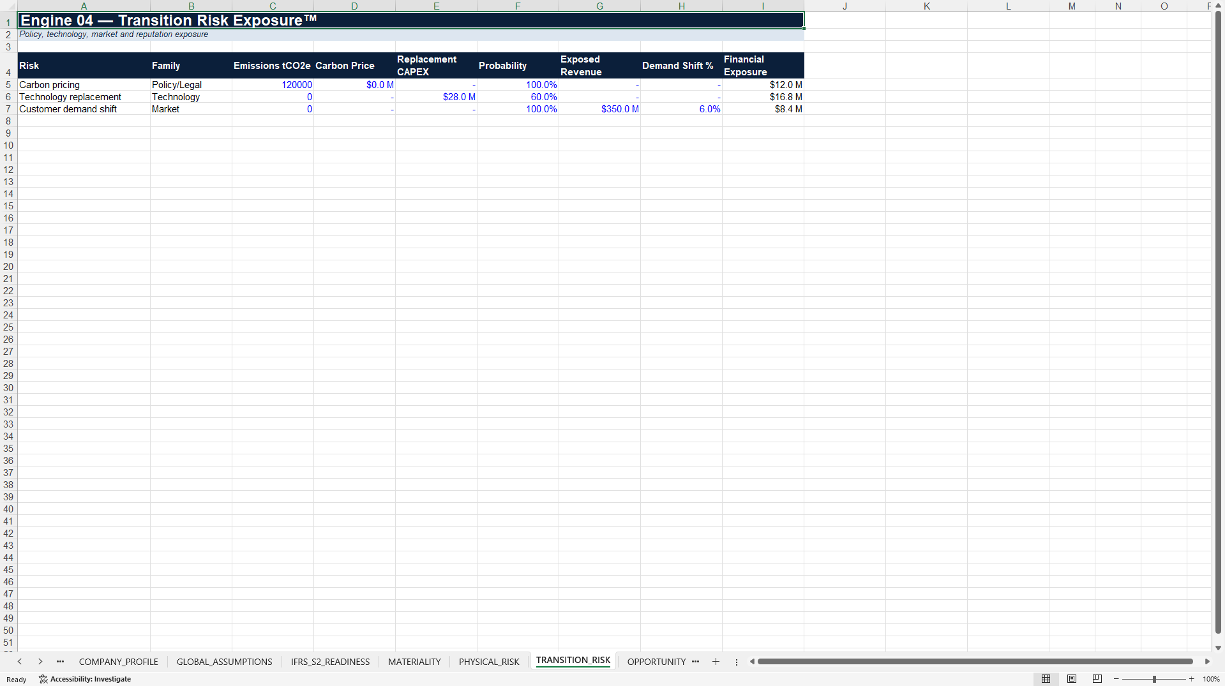Viewport: 1225px width, 686px height.
Task: Click the 60.0% probability cell
Action: point(518,97)
